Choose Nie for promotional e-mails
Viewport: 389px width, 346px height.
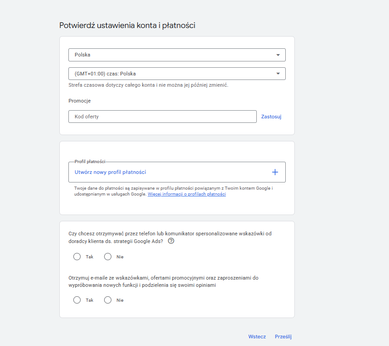[x=108, y=300]
